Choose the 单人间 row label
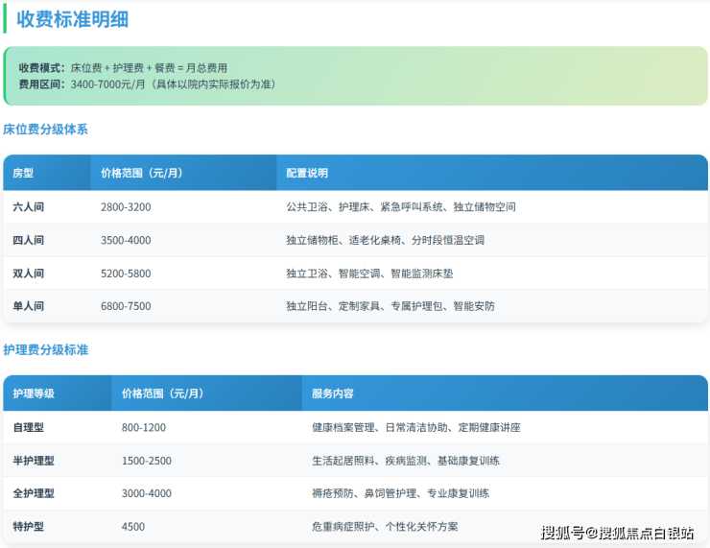 pyautogui.click(x=29, y=306)
